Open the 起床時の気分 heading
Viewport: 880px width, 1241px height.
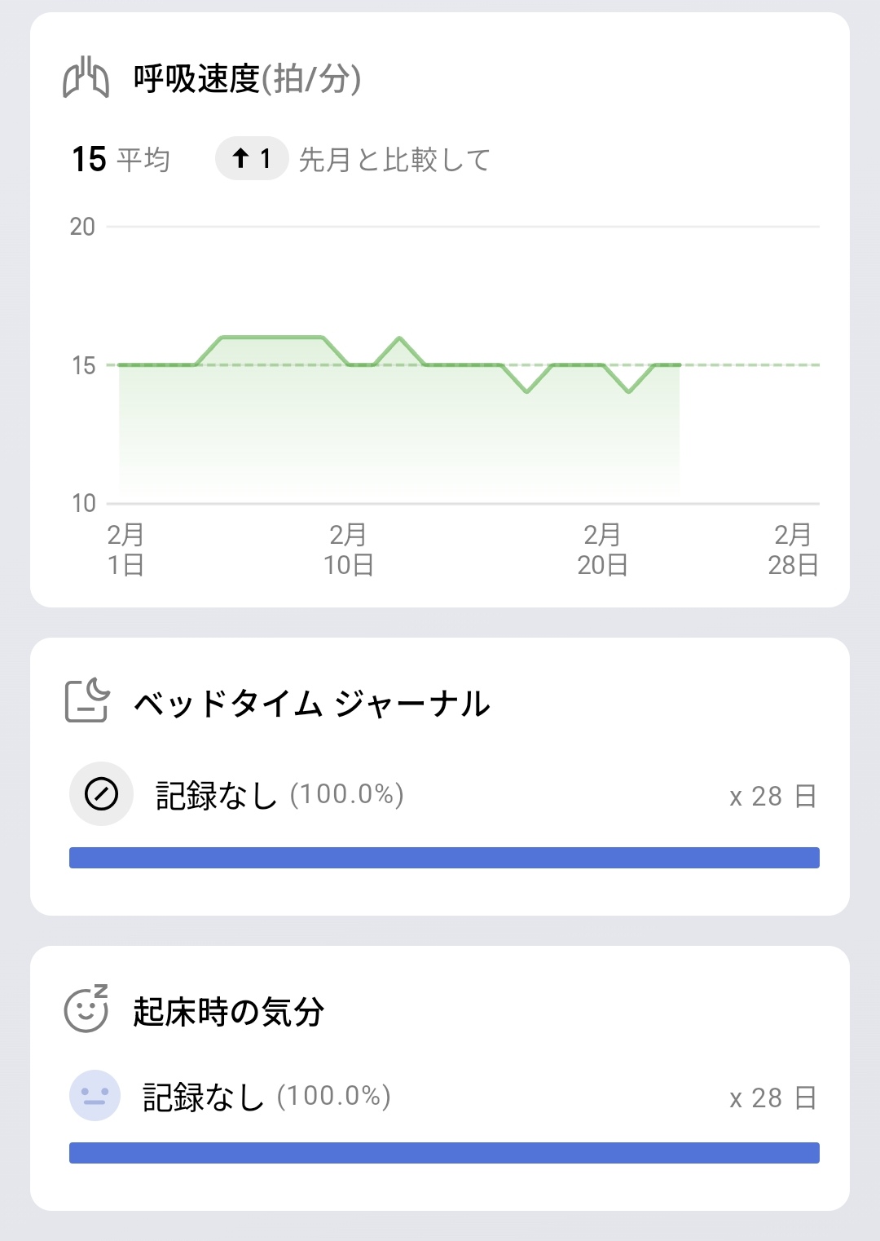(229, 1012)
